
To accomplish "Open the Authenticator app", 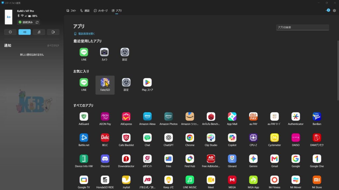I will coord(296,116).
